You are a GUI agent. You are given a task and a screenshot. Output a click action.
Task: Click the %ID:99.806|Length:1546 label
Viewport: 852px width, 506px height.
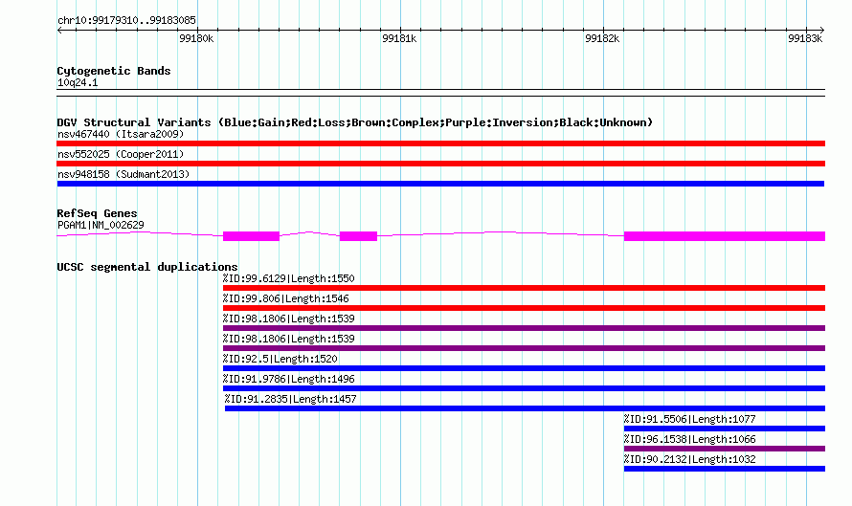pyautogui.click(x=286, y=298)
